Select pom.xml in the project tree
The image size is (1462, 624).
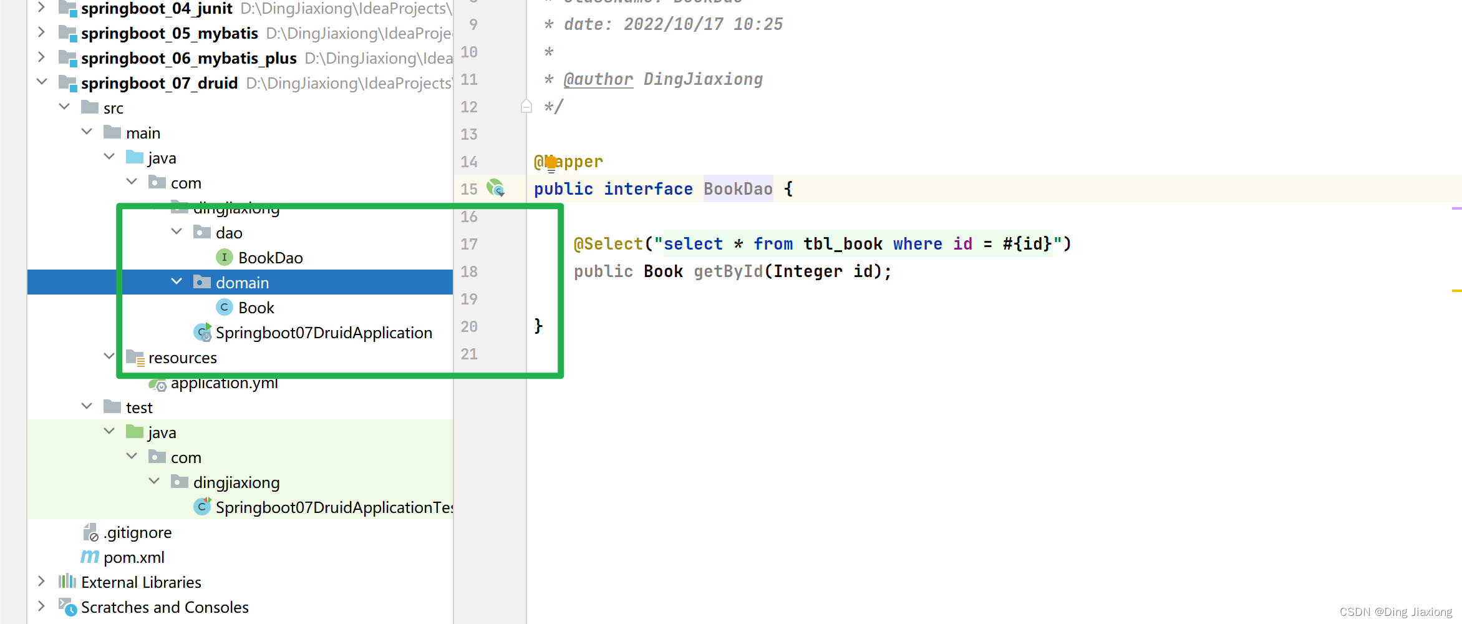coord(134,557)
